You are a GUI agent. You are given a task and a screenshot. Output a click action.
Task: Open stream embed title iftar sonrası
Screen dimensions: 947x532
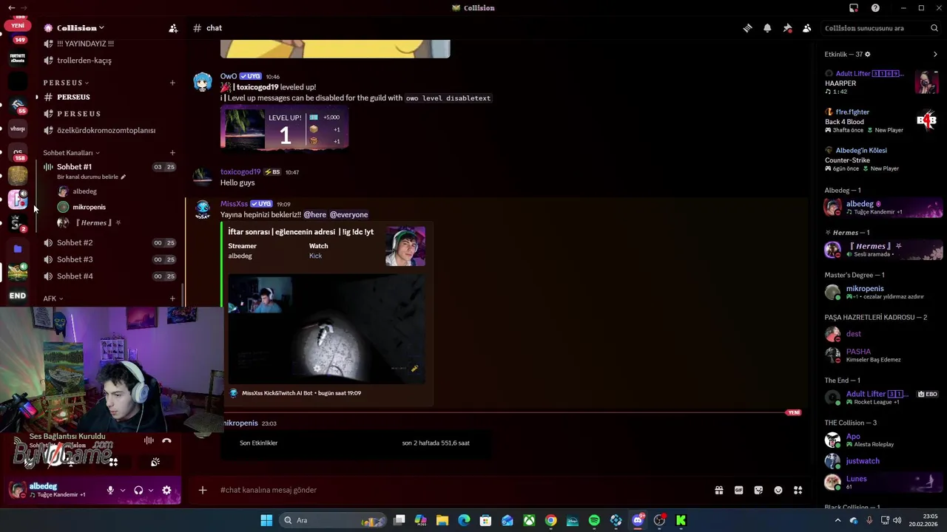(x=300, y=232)
